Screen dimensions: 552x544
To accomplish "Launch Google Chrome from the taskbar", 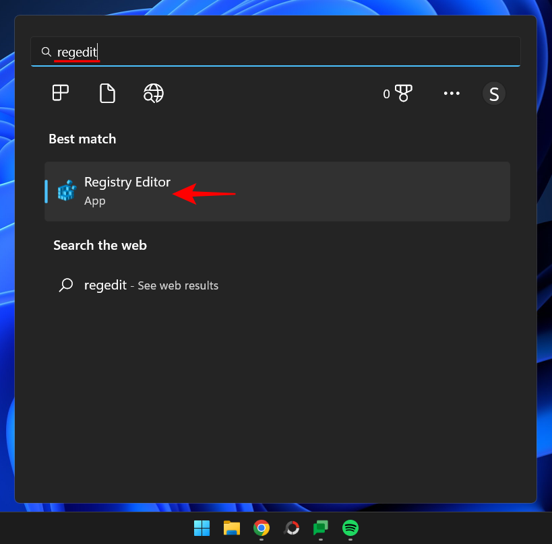I will pyautogui.click(x=262, y=529).
